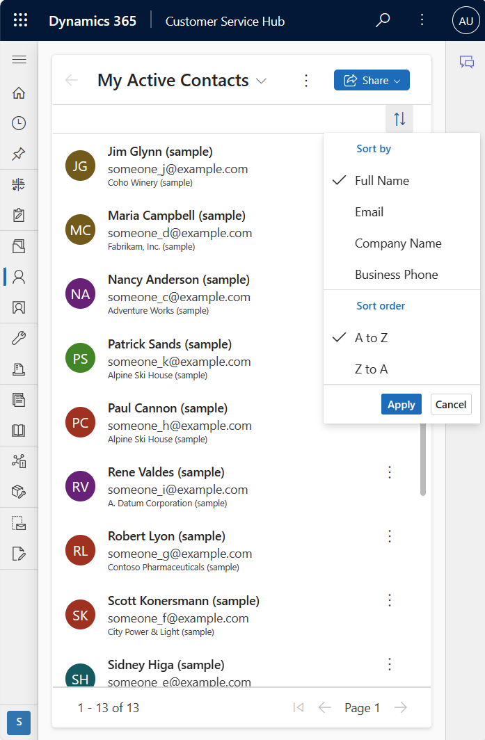
Task: Click the contact list vertical scrollbar
Action: (423, 459)
